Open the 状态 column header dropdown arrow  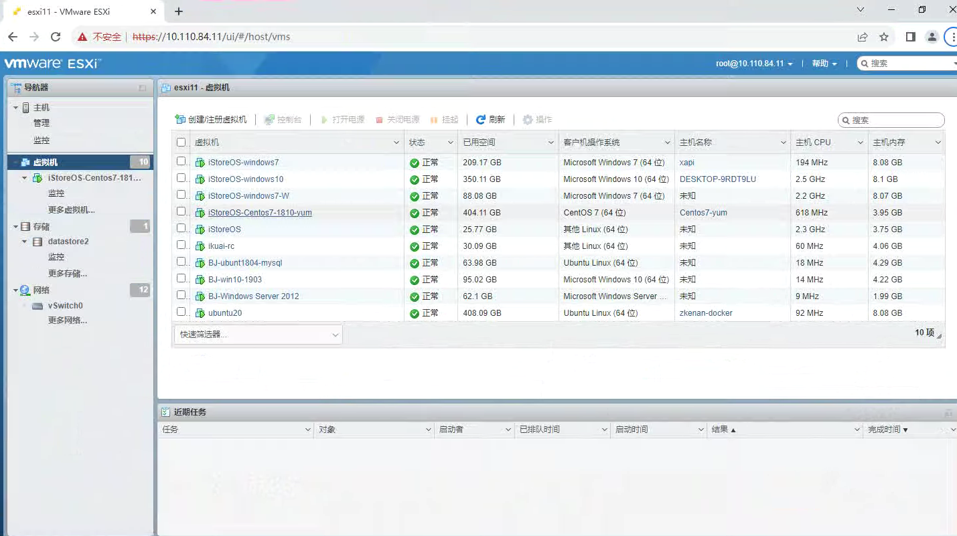pyautogui.click(x=449, y=143)
